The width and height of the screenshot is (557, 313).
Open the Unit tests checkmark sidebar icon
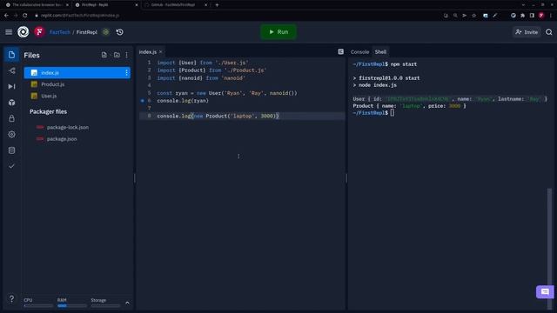[11, 166]
